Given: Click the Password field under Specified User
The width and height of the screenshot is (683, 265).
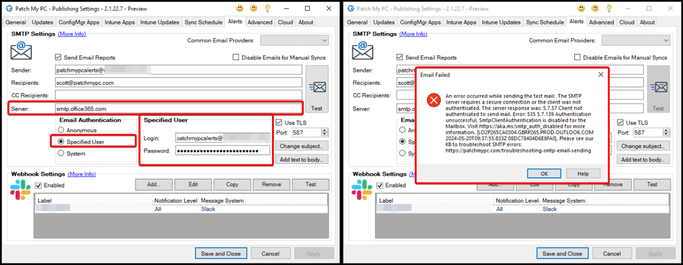Looking at the screenshot, I should (x=223, y=150).
